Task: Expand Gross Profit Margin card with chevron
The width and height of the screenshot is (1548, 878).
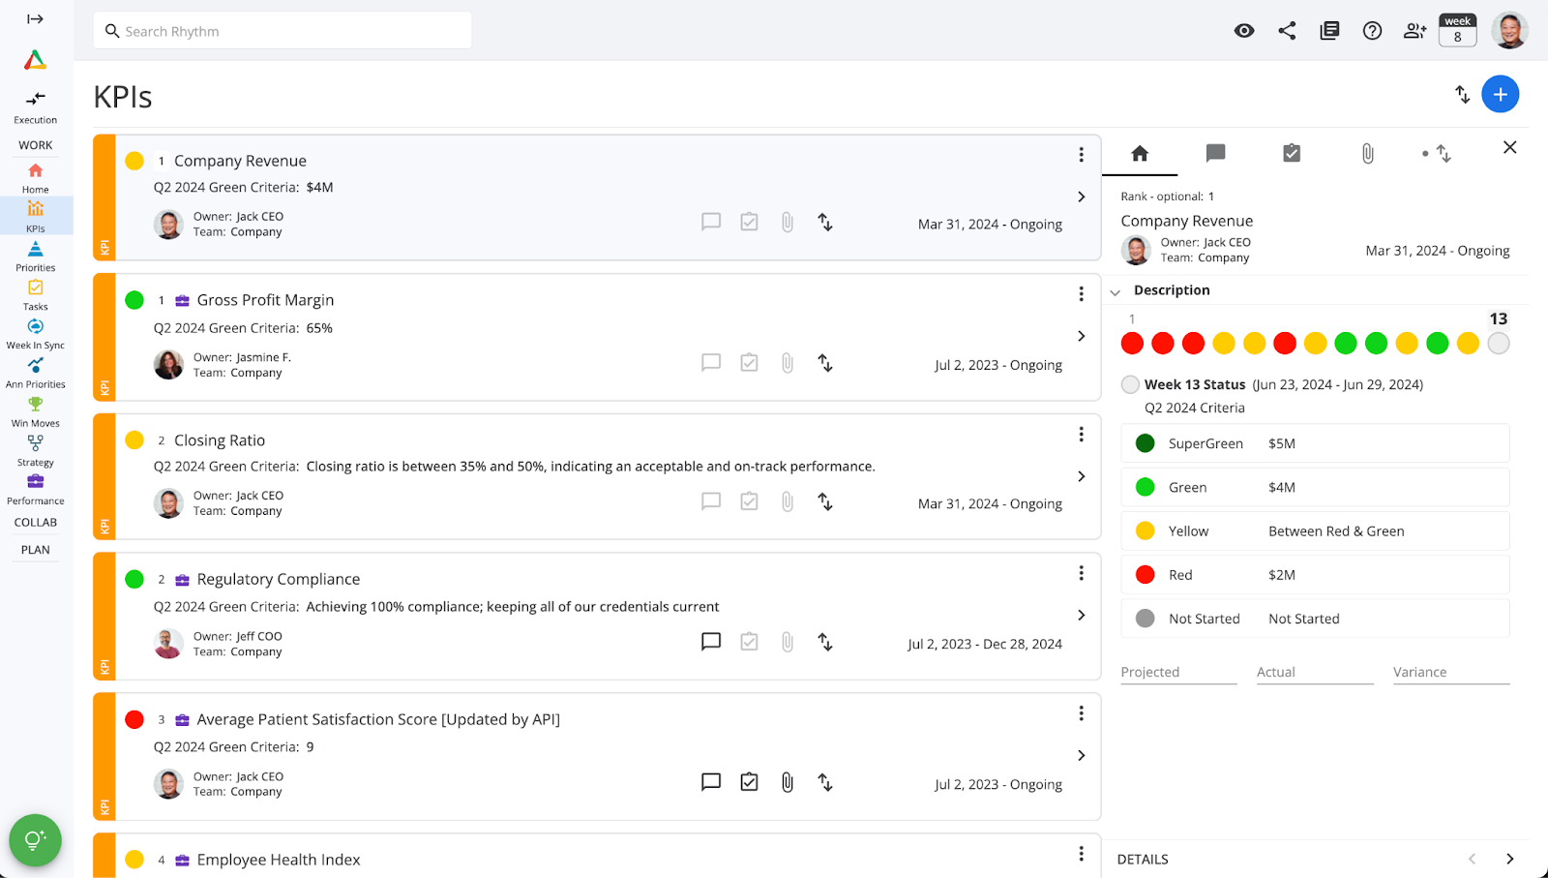Action: 1081,336
